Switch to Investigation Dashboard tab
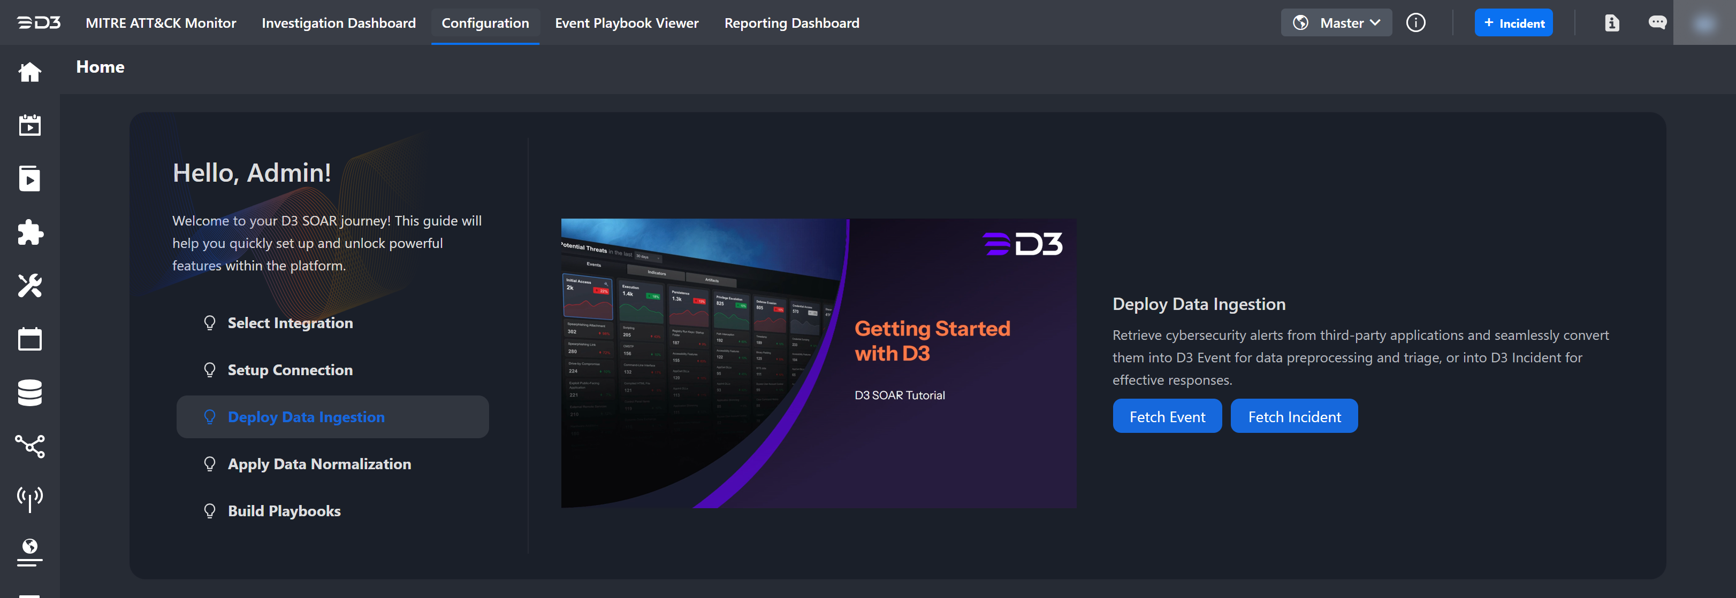The width and height of the screenshot is (1736, 598). (x=338, y=23)
